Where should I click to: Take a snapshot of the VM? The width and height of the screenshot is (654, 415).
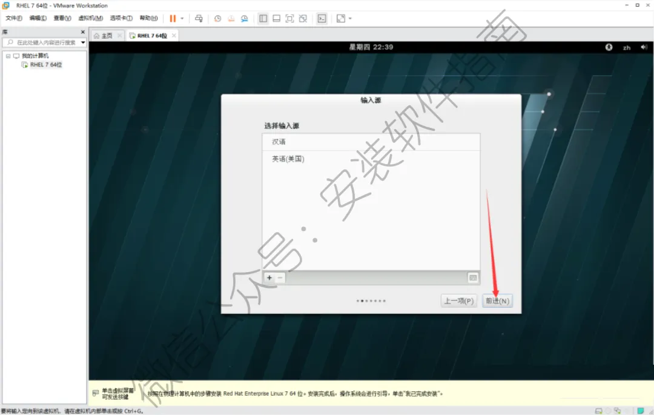[218, 18]
